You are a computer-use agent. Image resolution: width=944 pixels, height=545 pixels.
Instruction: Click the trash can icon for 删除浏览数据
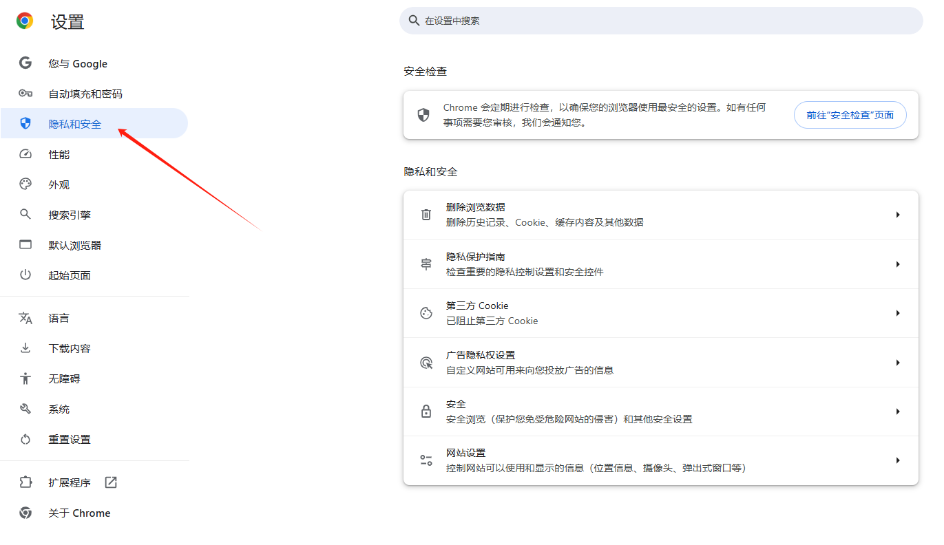point(426,215)
